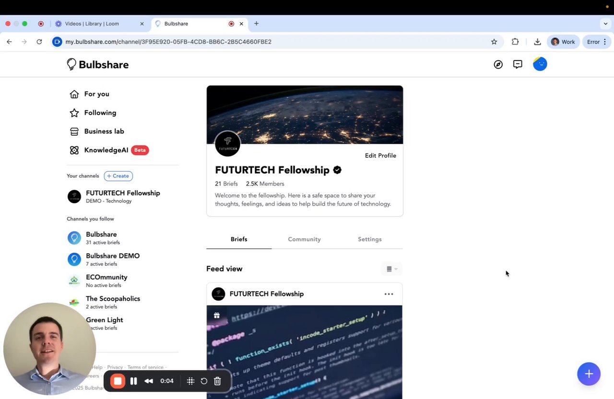Click the Error menu button
The image size is (614, 399).
pos(597,42)
